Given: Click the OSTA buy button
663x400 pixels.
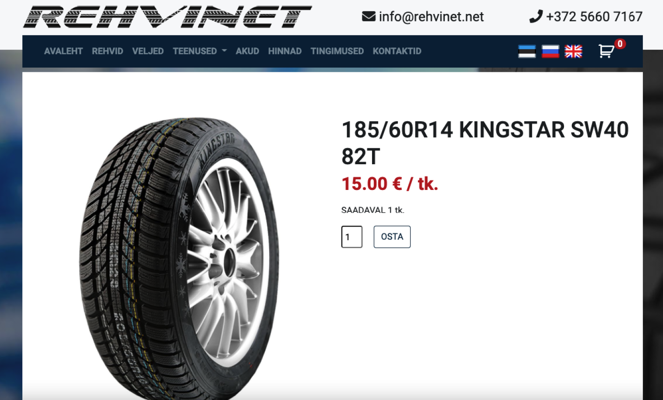Looking at the screenshot, I should point(392,237).
